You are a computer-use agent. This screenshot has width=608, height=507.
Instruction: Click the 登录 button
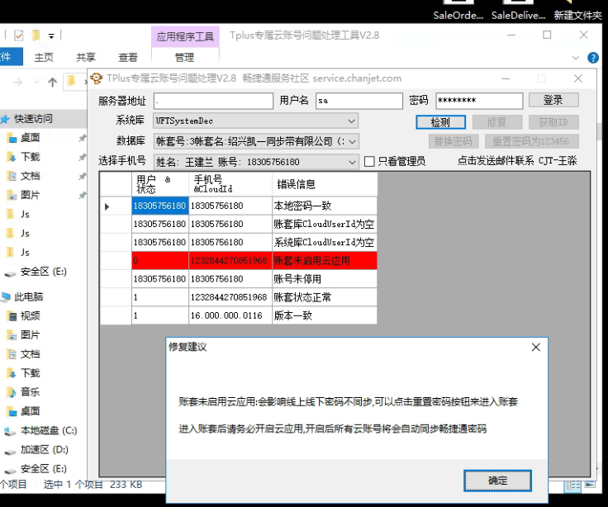pos(553,100)
